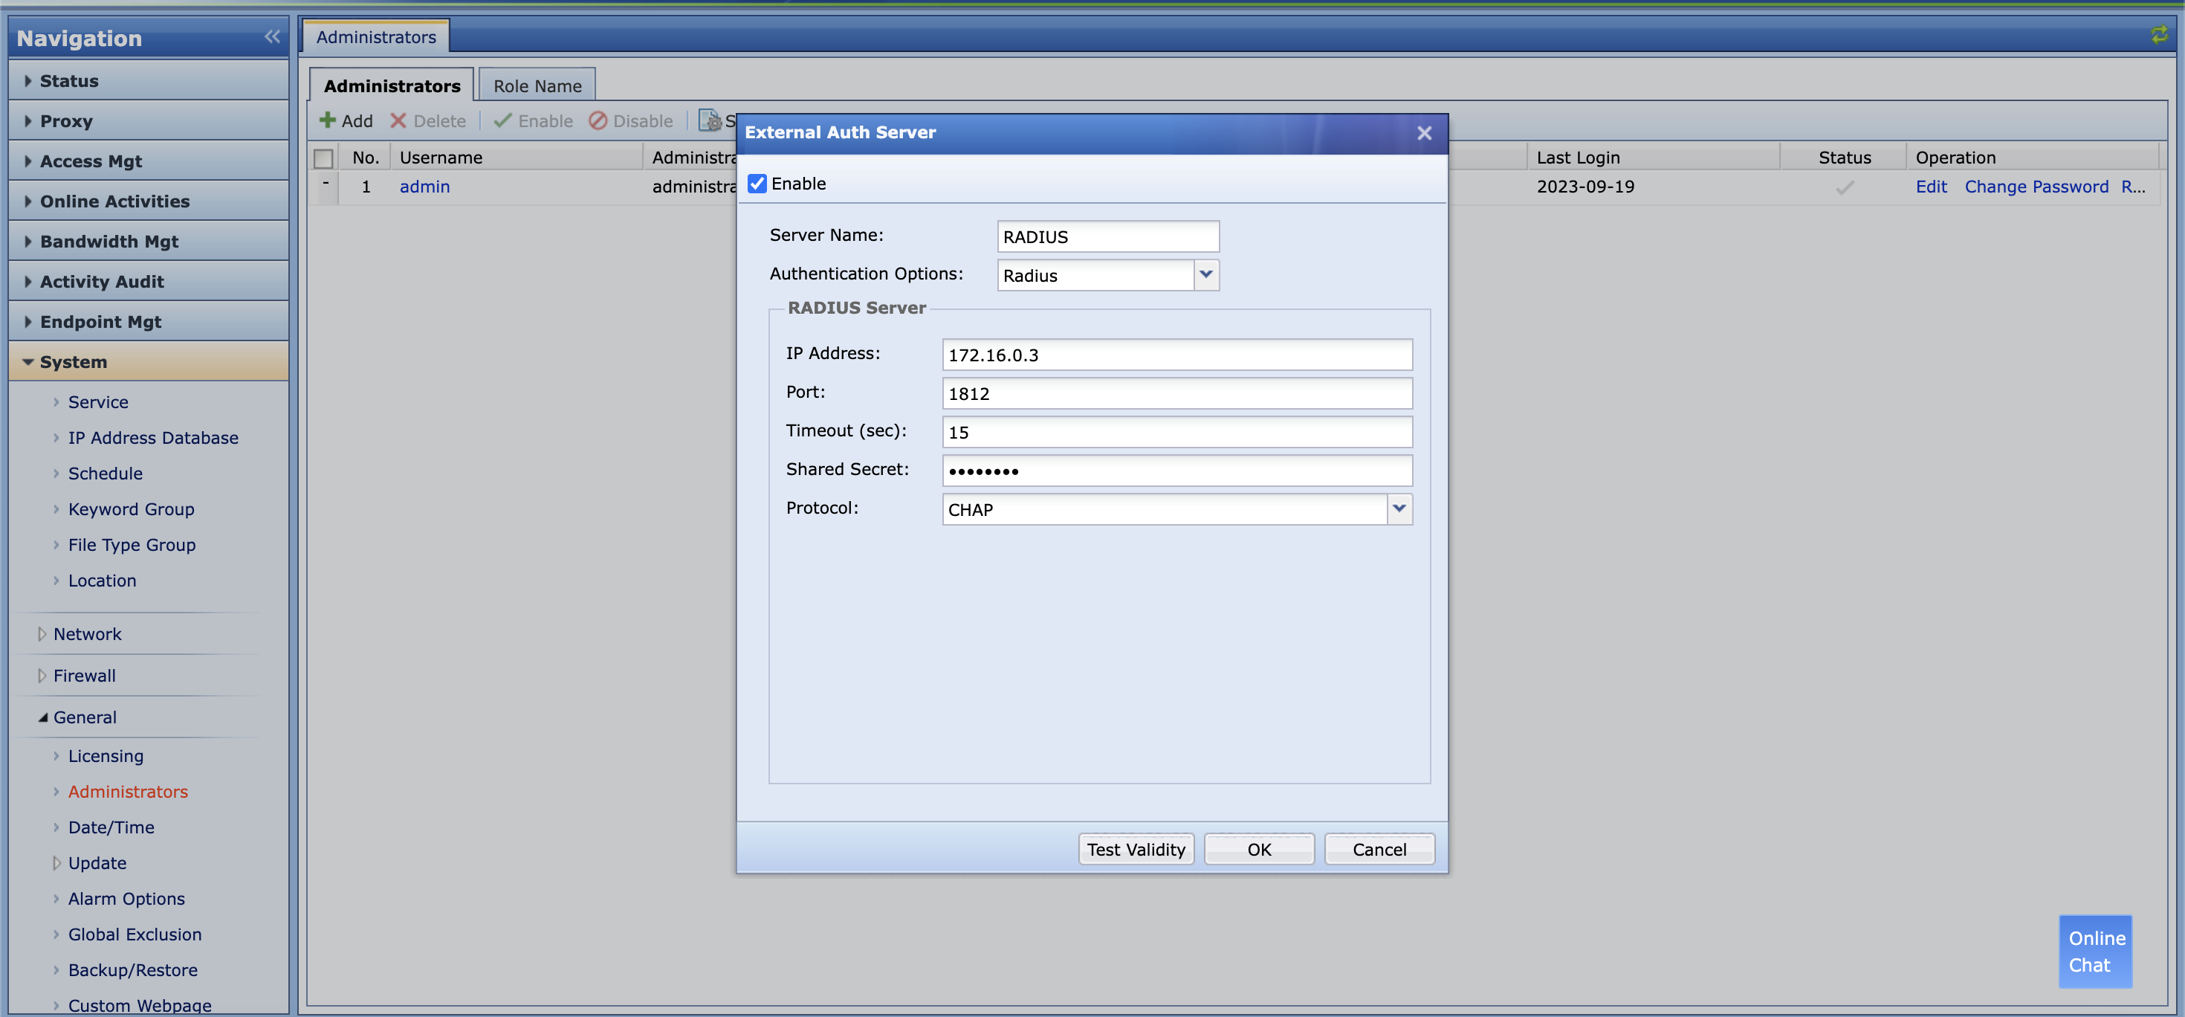Open the Online Activities menu section
Viewport: 2185px width, 1017px height.
tap(114, 201)
